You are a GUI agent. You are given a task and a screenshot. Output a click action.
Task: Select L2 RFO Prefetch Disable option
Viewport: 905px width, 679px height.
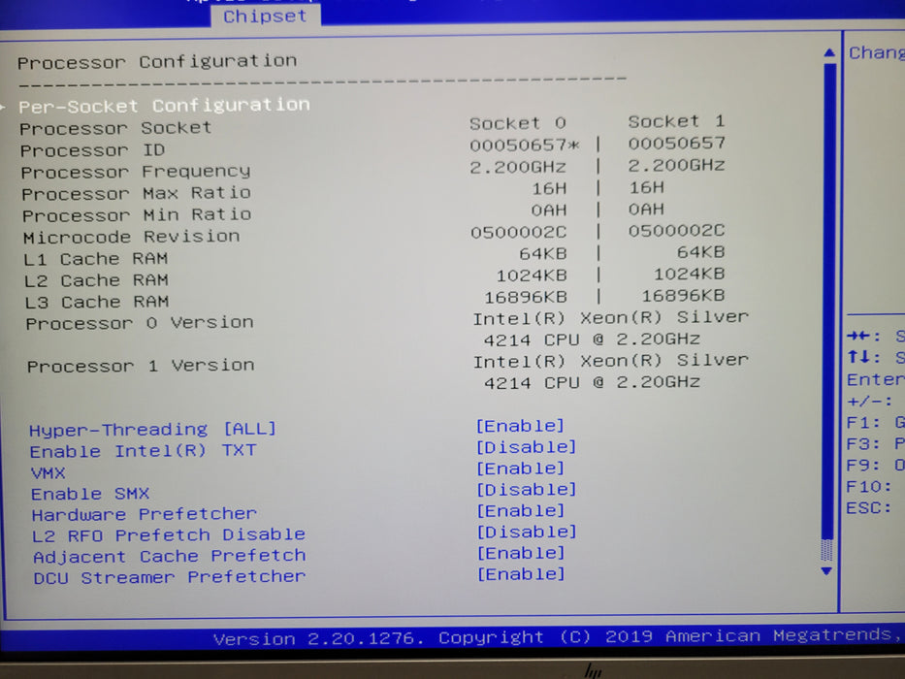coord(169,535)
